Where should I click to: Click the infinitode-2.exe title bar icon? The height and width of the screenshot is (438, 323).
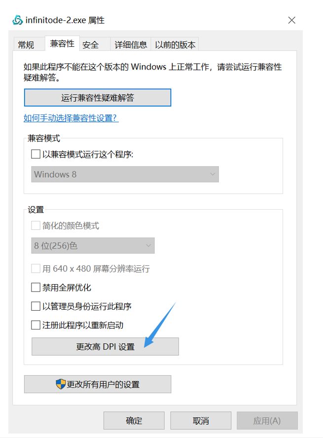click(x=18, y=20)
